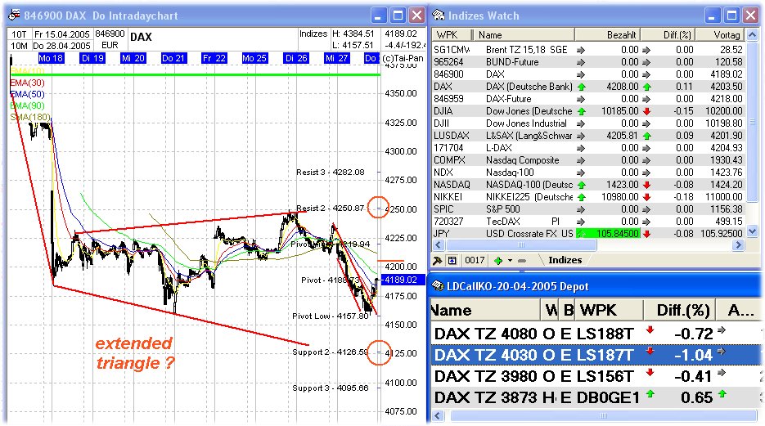
Task: Select the TecDAX row
Action: [x=588, y=222]
